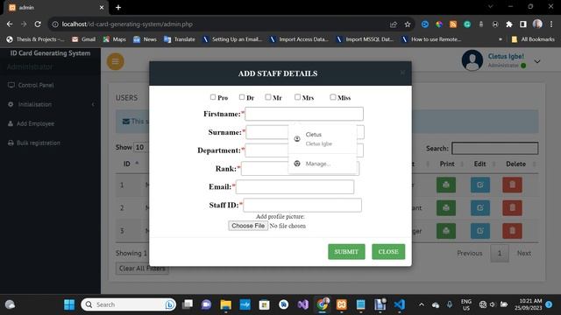Image resolution: width=561 pixels, height=315 pixels.
Task: Select the Cletus autofill suggestion
Action: point(323,139)
